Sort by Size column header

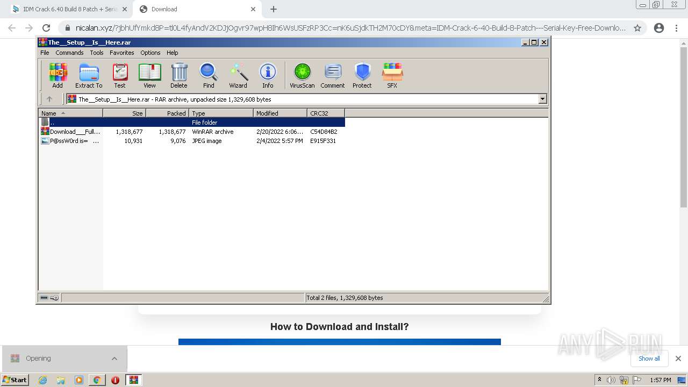pos(124,113)
